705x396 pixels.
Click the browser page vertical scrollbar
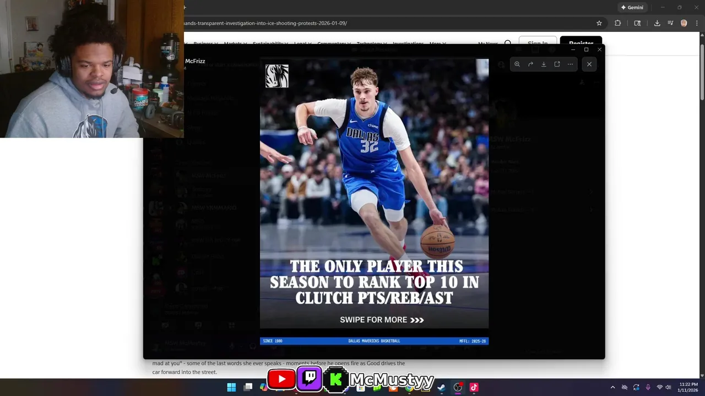(702, 71)
